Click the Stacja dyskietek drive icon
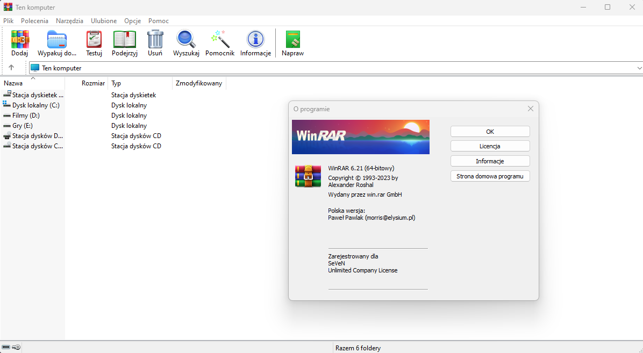Viewport: 643px width, 353px height. pyautogui.click(x=7, y=95)
